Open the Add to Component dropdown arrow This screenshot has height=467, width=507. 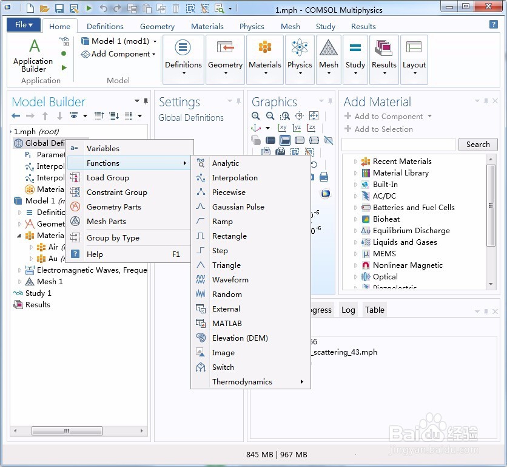pyautogui.click(x=430, y=115)
